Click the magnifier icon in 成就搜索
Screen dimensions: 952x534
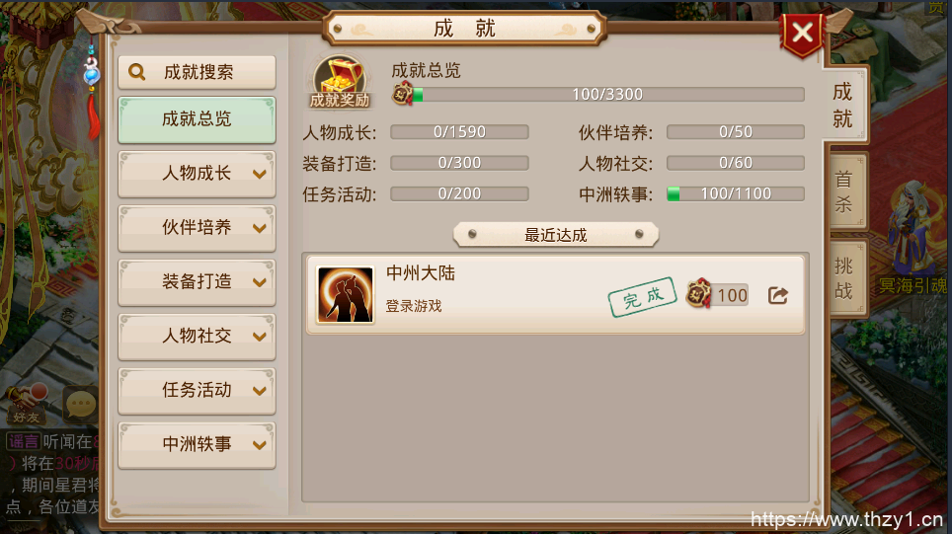[137, 72]
